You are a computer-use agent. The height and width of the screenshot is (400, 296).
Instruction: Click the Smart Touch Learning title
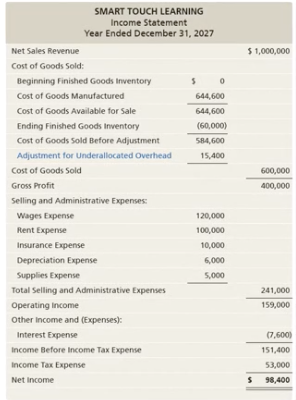coord(149,12)
